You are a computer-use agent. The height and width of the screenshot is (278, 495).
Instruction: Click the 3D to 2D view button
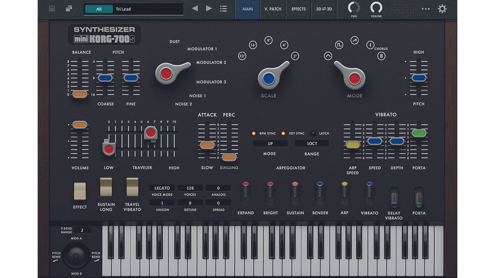click(x=323, y=9)
